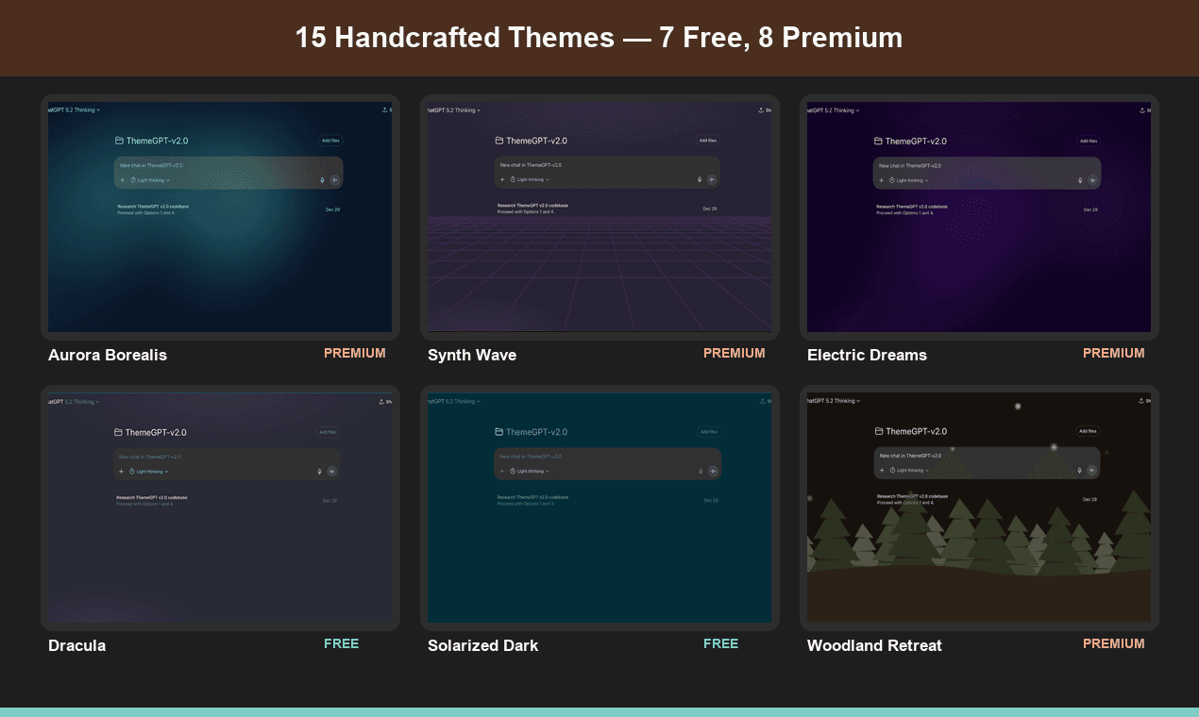
Task: Click the microphone icon in Synth Wave composer
Action: pos(701,179)
